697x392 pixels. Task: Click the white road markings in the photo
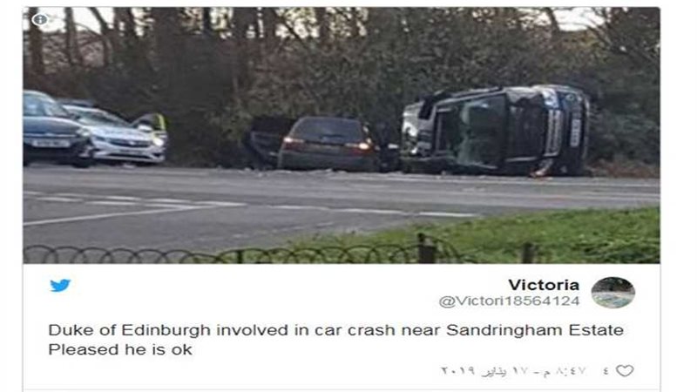(x=249, y=206)
